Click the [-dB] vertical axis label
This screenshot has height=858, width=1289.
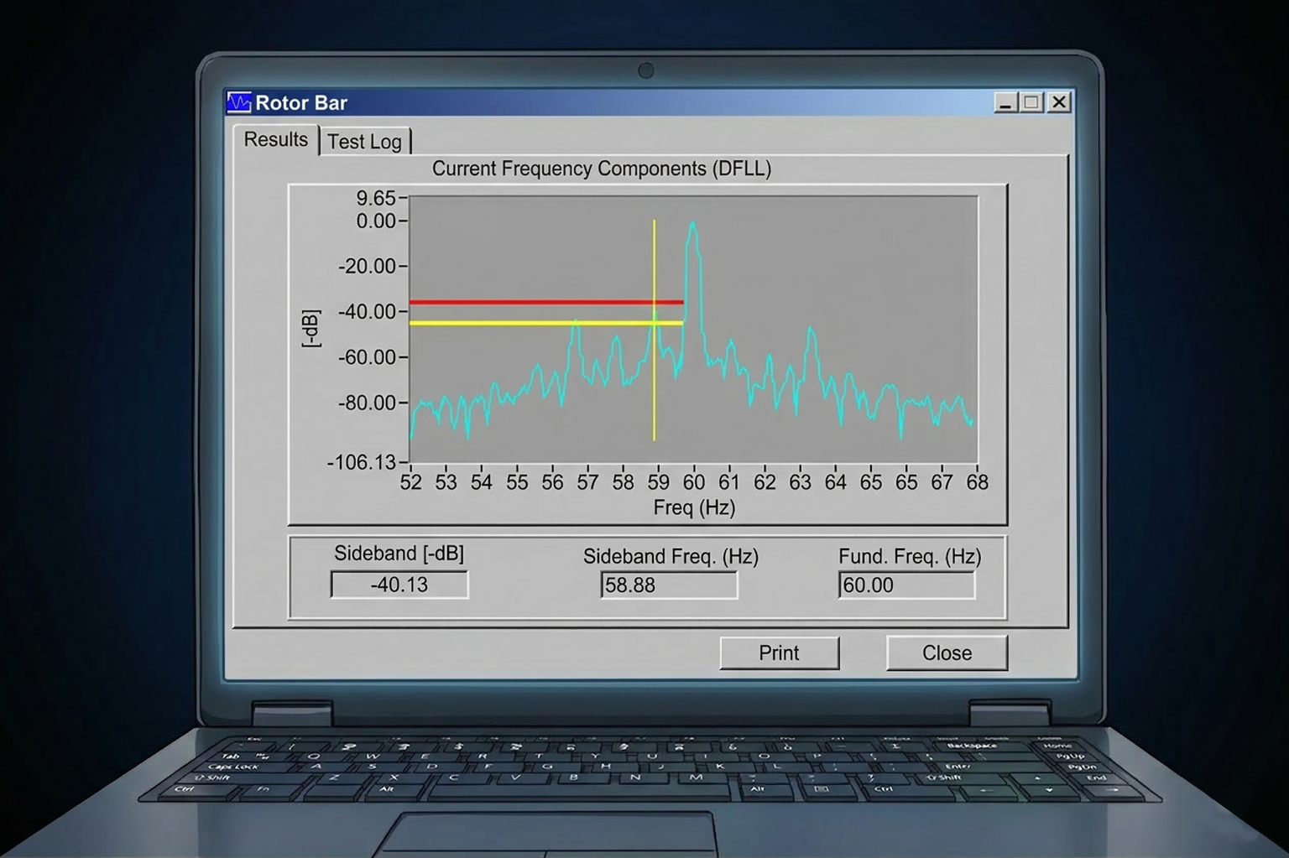311,329
